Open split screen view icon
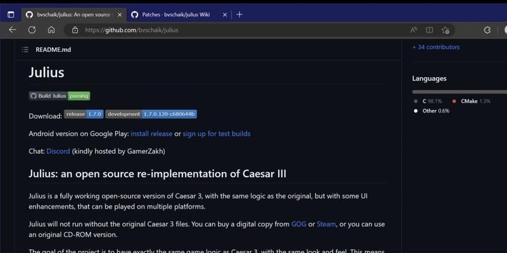507x253 pixels. click(429, 30)
